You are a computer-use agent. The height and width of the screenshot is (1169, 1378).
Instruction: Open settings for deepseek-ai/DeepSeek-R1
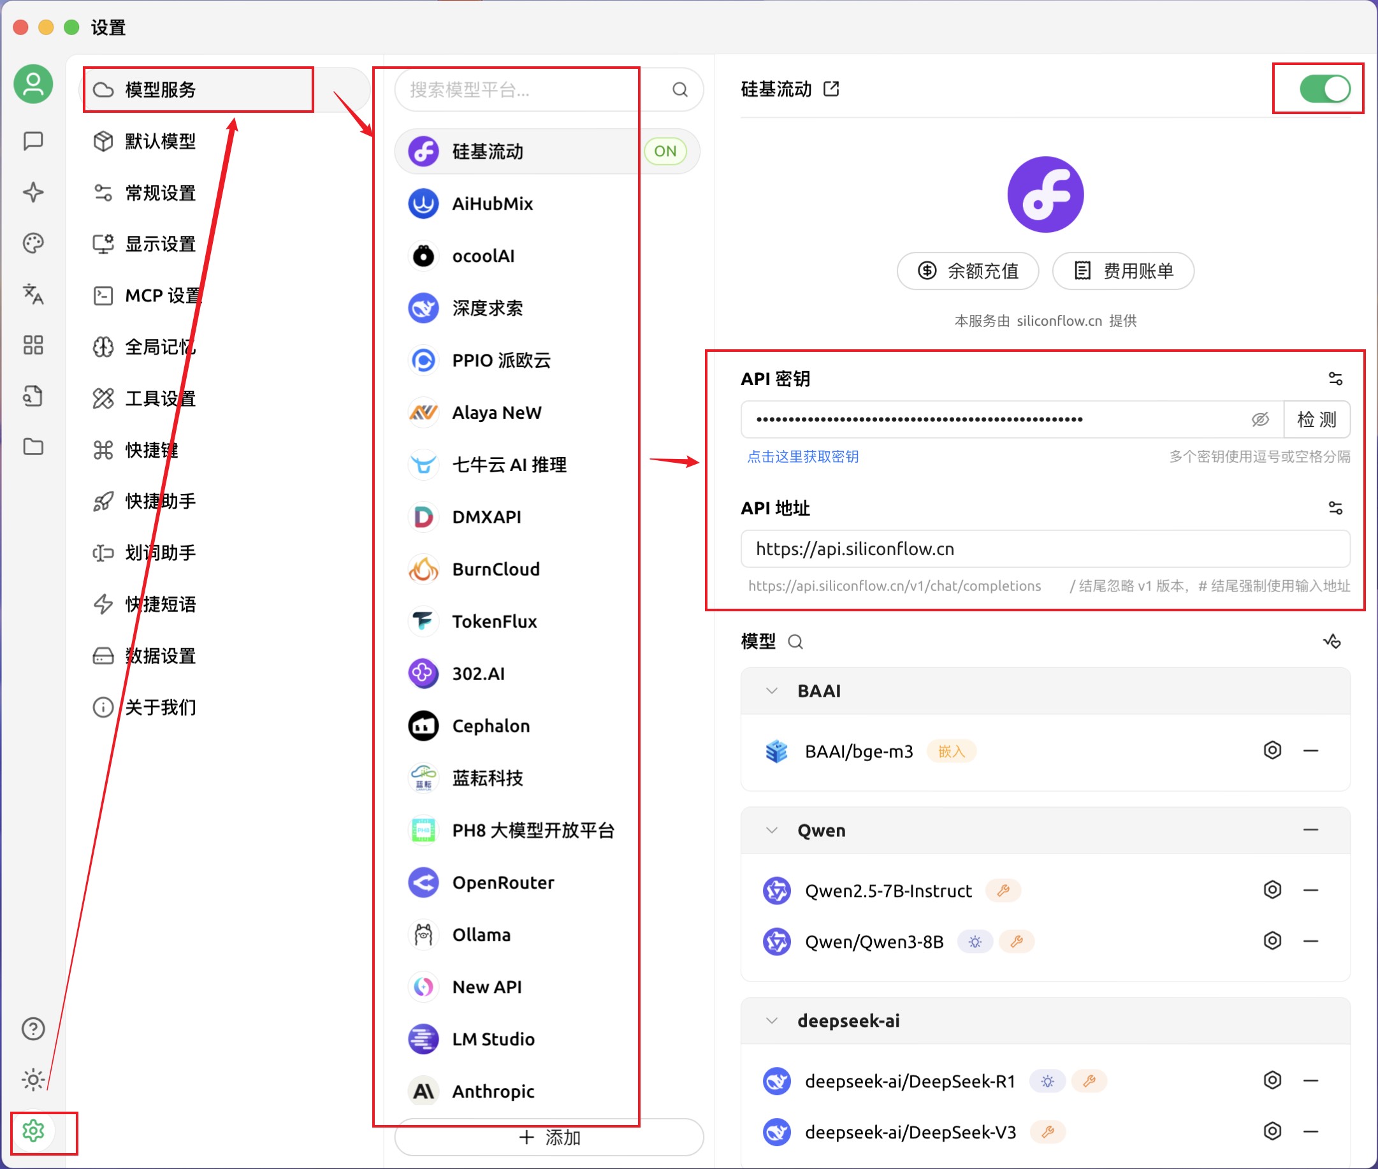pos(1272,1080)
